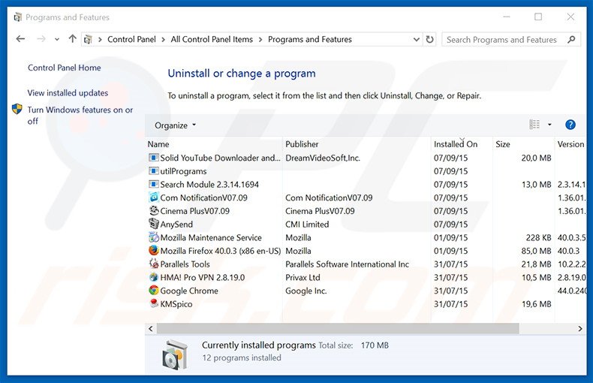Click the Parallels Tools icon
This screenshot has width=593, height=383.
coord(154,264)
